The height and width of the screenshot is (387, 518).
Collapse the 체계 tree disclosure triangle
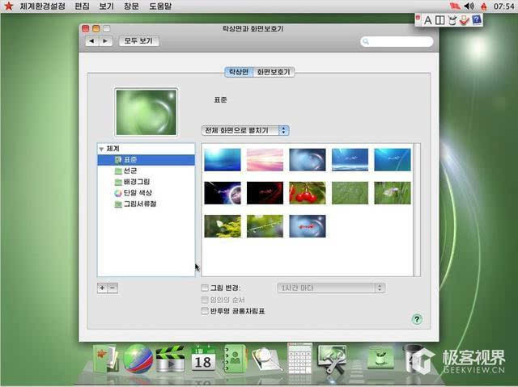coord(101,149)
